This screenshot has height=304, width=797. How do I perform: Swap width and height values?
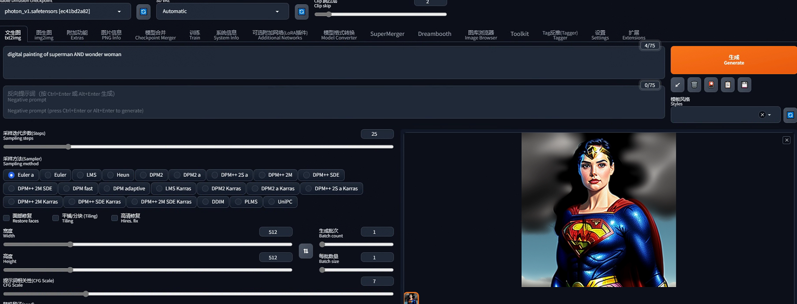tap(306, 251)
